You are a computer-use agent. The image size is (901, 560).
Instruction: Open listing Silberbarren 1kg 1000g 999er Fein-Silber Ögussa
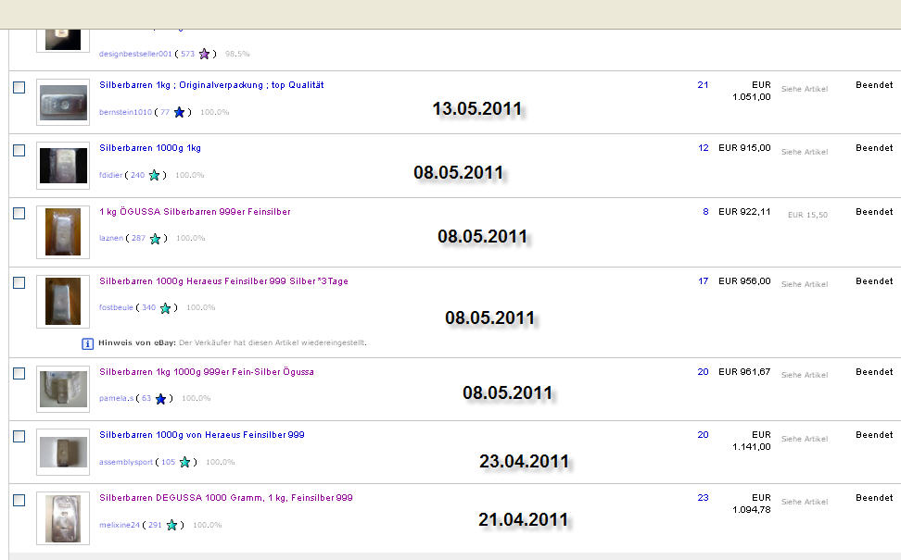coord(207,372)
